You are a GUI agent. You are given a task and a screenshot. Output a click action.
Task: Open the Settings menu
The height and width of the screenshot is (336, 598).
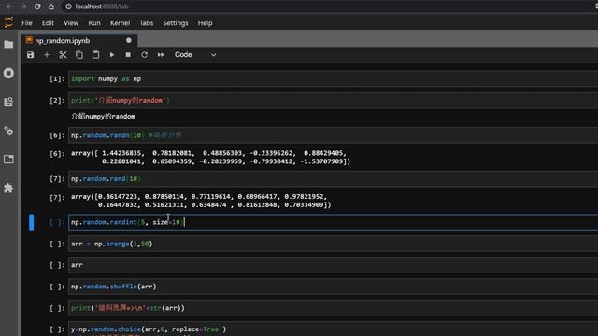pyautogui.click(x=176, y=23)
